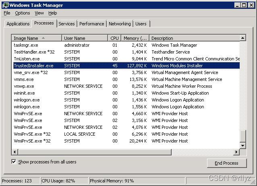This screenshot has width=257, height=186.
Task: Click the vertical scrollbar up arrow
Action: 243,38
